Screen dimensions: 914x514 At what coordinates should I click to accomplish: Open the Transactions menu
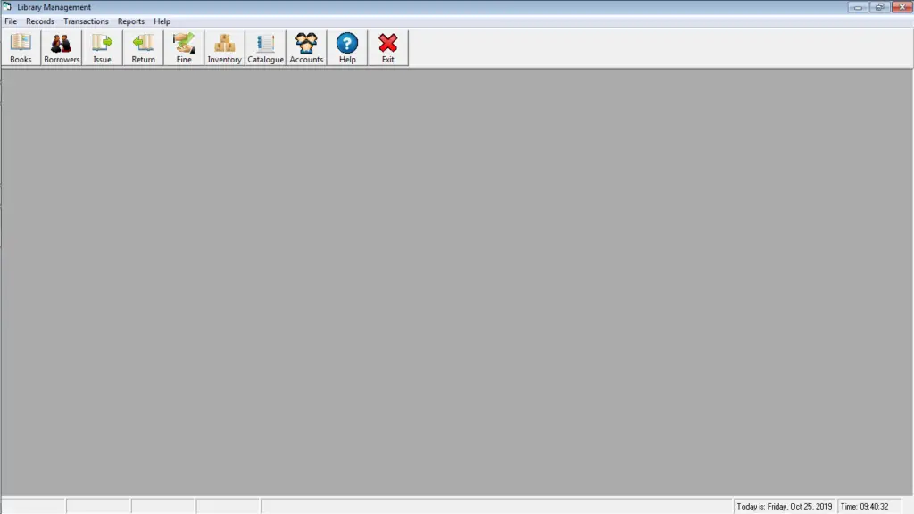(86, 21)
